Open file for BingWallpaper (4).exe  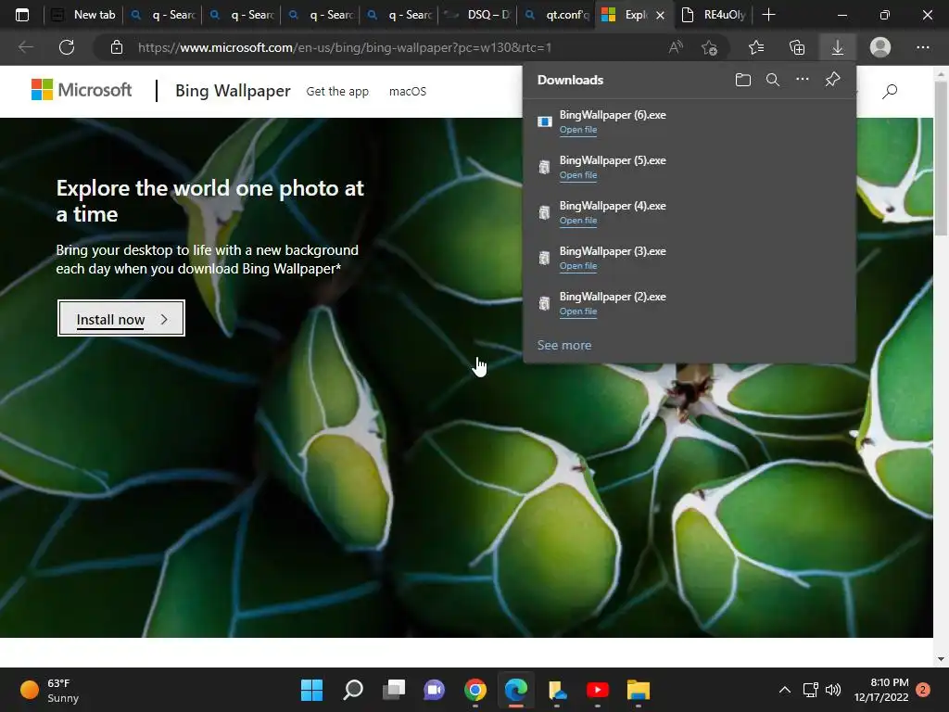(x=578, y=221)
